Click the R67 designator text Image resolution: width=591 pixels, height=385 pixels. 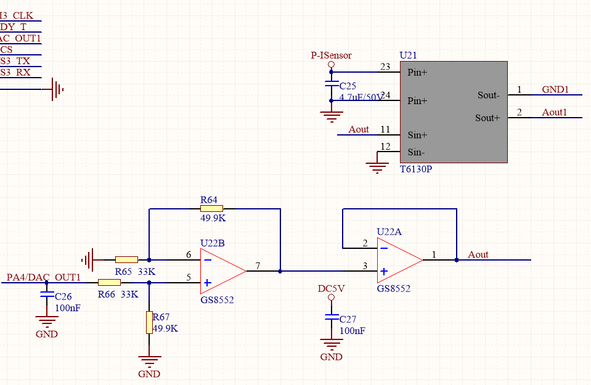pos(161,317)
